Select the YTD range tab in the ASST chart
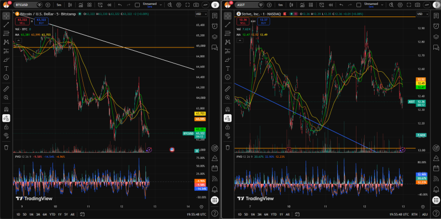Image resolution: width=441 pixels, height=219 pixels. click(x=274, y=214)
